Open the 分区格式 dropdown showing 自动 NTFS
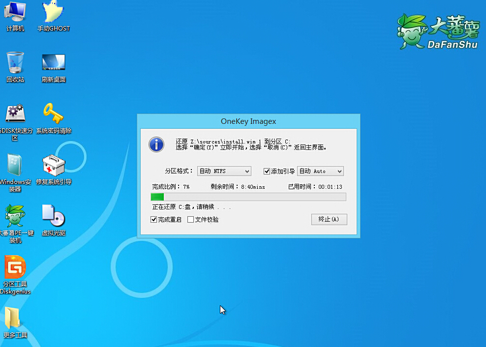486x347 pixels. tap(224, 171)
